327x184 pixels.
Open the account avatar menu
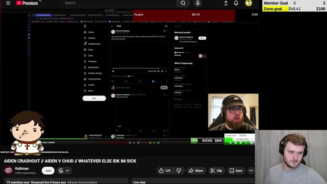249,3
